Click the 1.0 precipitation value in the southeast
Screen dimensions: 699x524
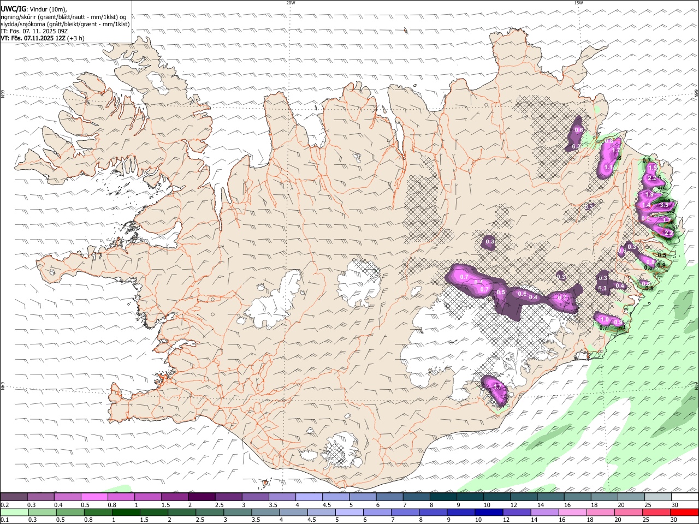click(x=603, y=319)
